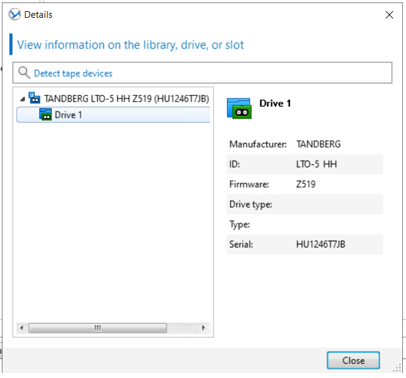Click the TANDBERG manufacturer value
Screen dimensions: 406x378
point(319,144)
